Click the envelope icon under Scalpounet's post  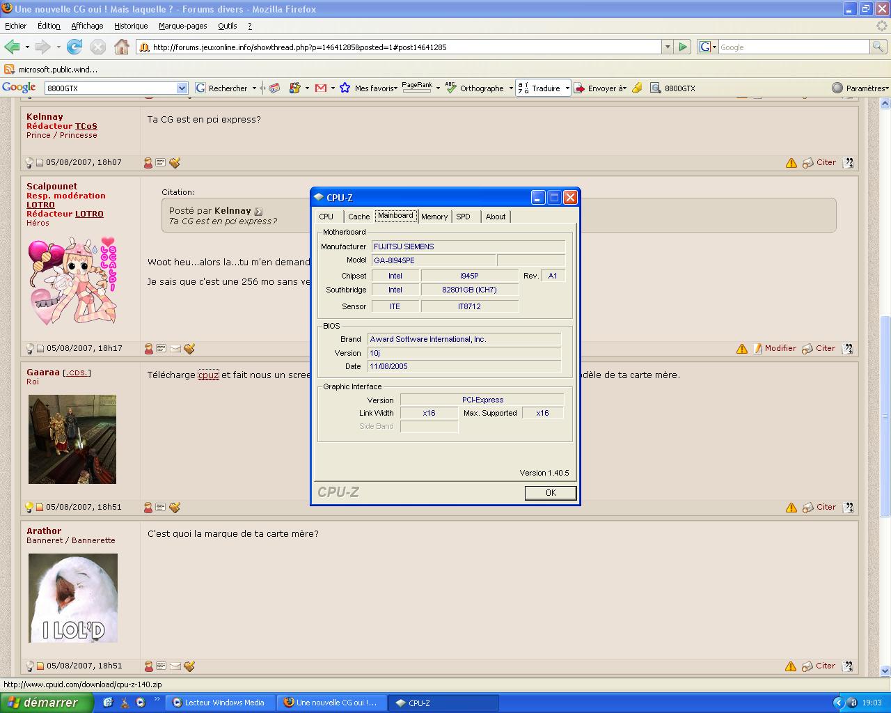click(x=175, y=348)
